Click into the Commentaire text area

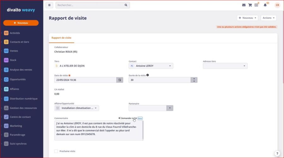(98, 130)
